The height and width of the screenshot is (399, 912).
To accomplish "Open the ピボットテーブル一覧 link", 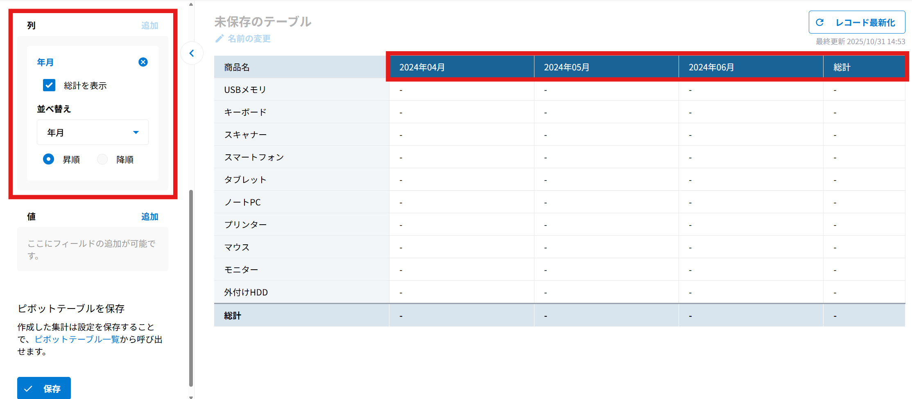I will click(x=77, y=339).
